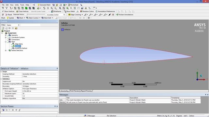The width and height of the screenshot is (209, 117).
Task: Expand the Coordinate Systems node
Action: [x=6, y=37]
